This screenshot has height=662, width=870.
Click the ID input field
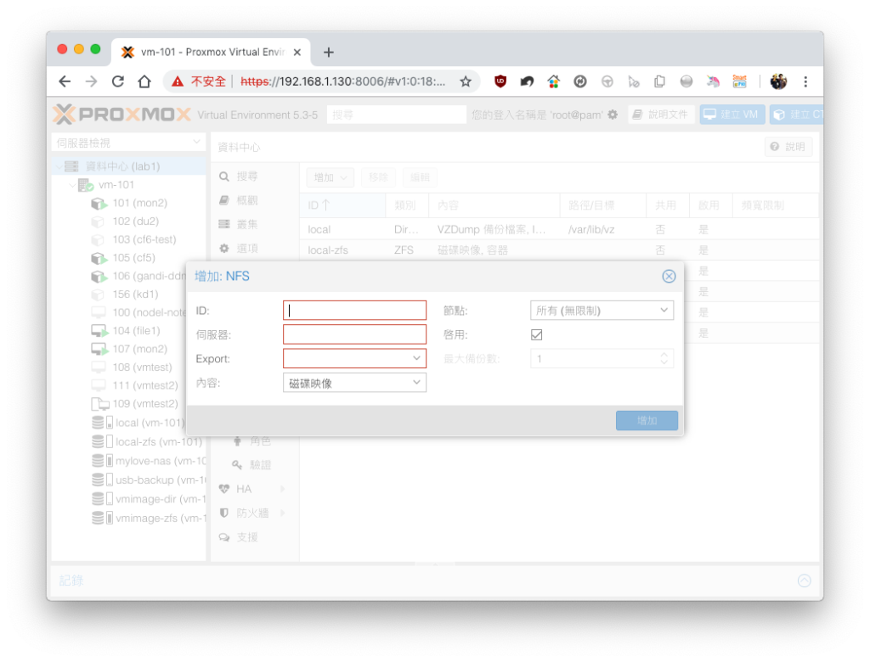click(354, 311)
